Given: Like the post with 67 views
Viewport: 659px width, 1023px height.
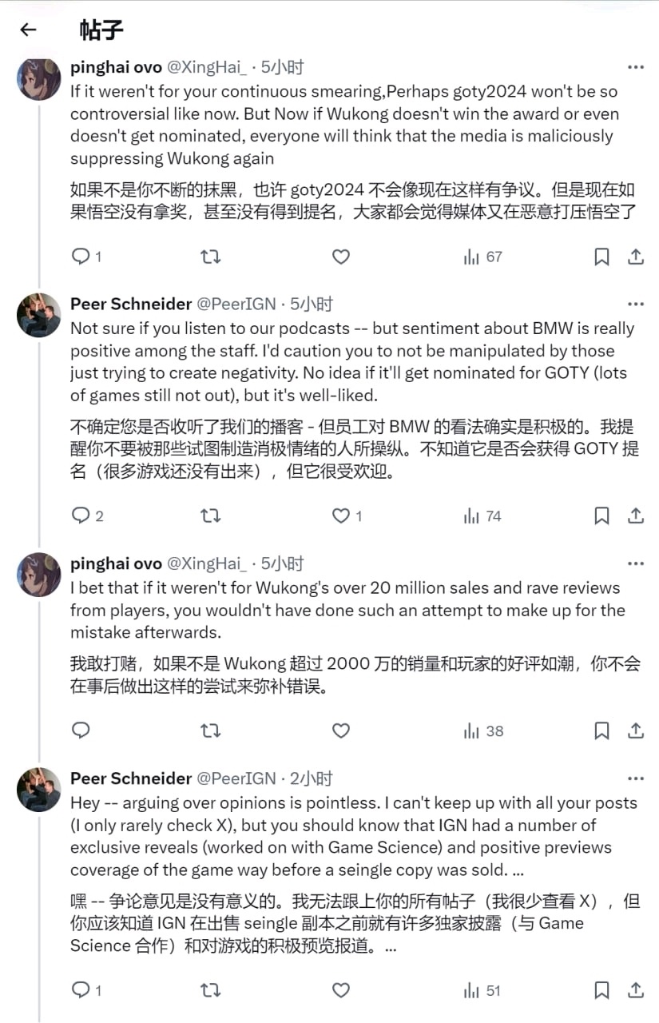Looking at the screenshot, I should (x=341, y=257).
